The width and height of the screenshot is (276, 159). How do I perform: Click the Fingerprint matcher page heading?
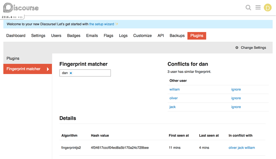(x=83, y=64)
